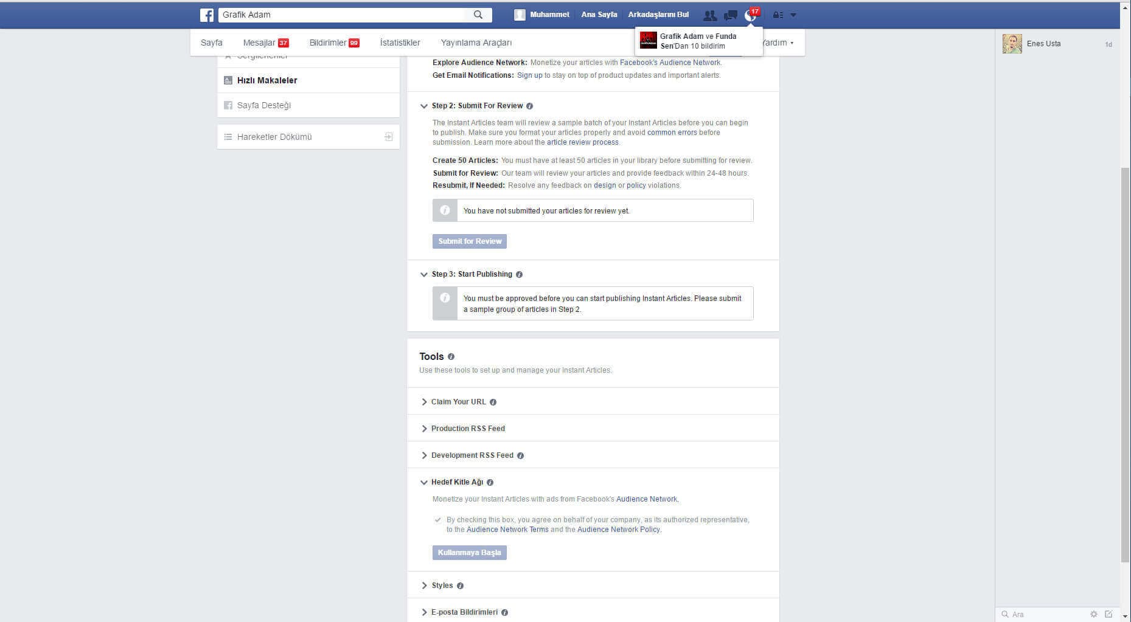This screenshot has width=1131, height=622.
Task: Click the Facebook logo icon
Action: click(207, 15)
